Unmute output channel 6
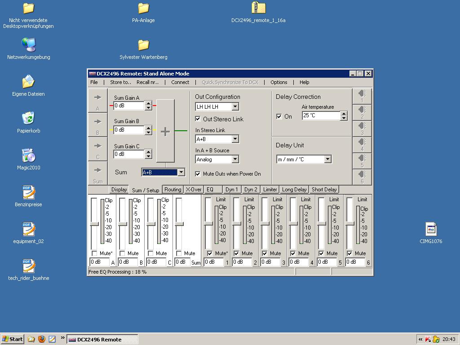This screenshot has width=460, height=345. tap(349, 253)
